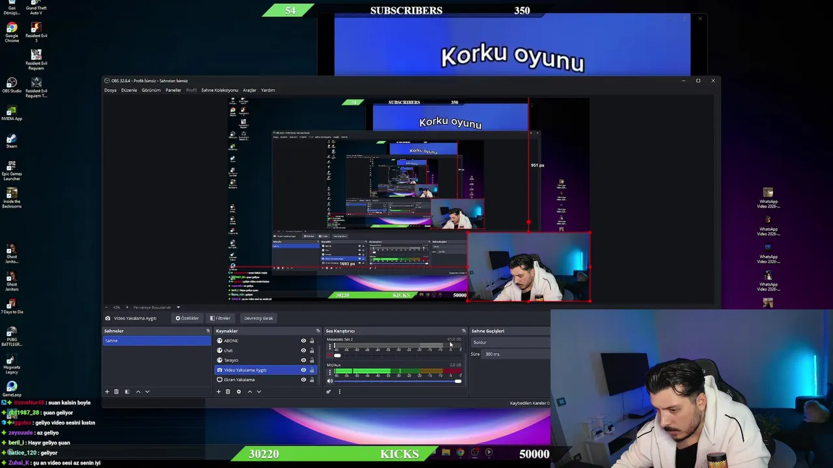Screen dimensions: 833x468
Task: Pop out the Kaynaklar dock
Action: tap(318, 331)
